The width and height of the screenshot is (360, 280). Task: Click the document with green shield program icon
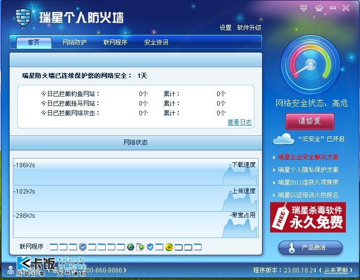[x=140, y=247]
